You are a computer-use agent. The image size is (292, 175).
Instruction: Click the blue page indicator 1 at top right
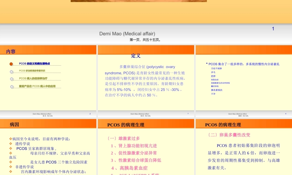pyautogui.click(x=273, y=29)
